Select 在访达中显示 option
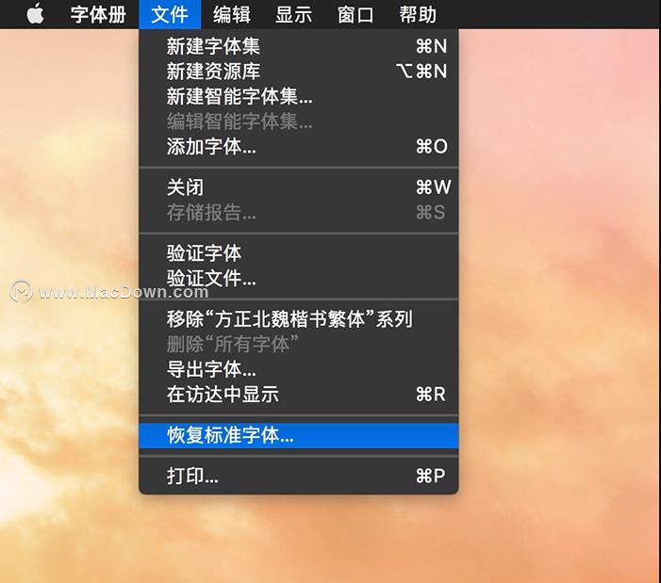 [x=299, y=395]
